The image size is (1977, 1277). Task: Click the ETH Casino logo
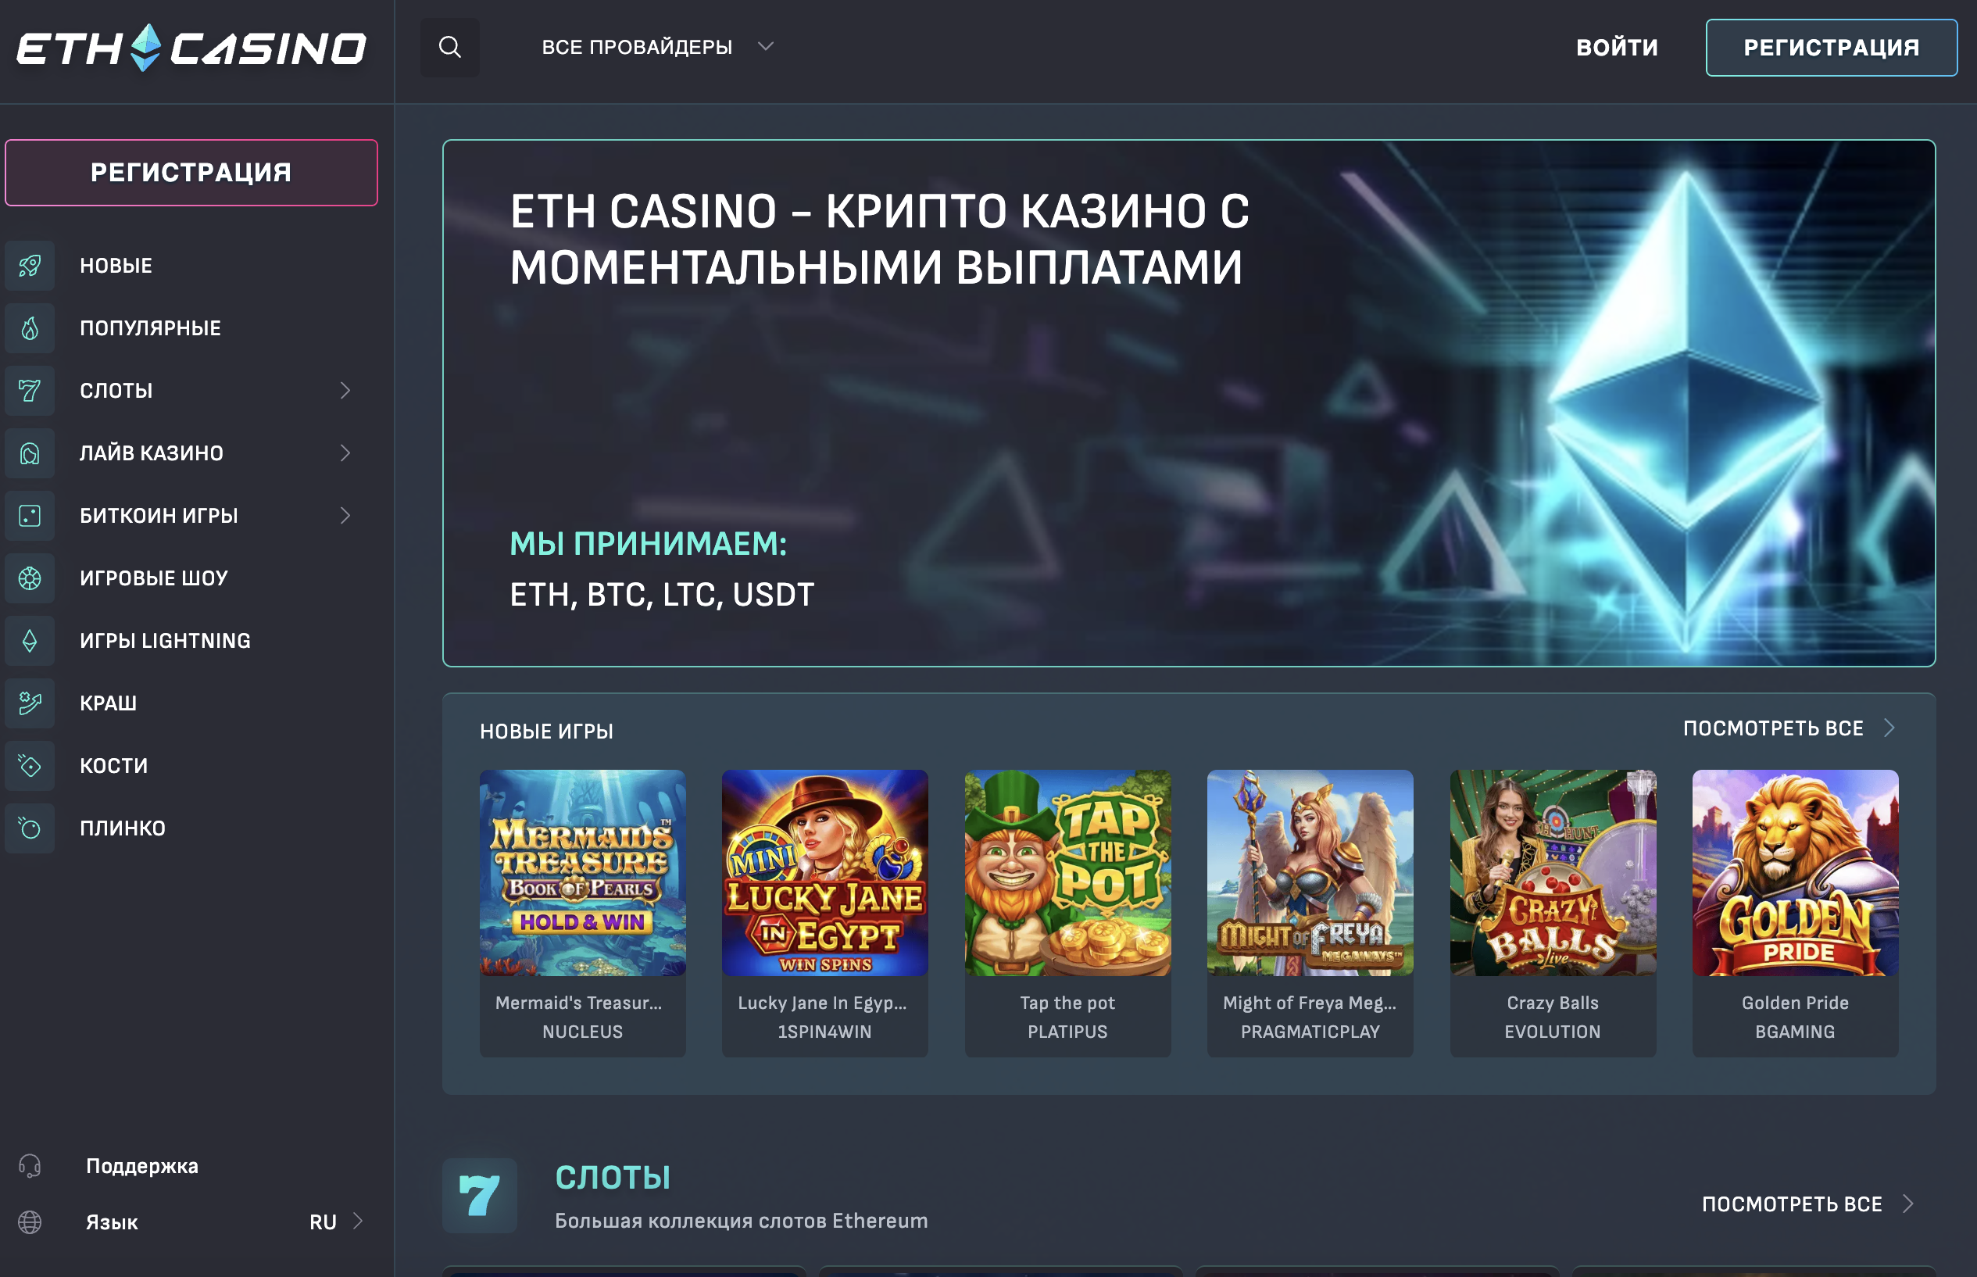point(191,48)
